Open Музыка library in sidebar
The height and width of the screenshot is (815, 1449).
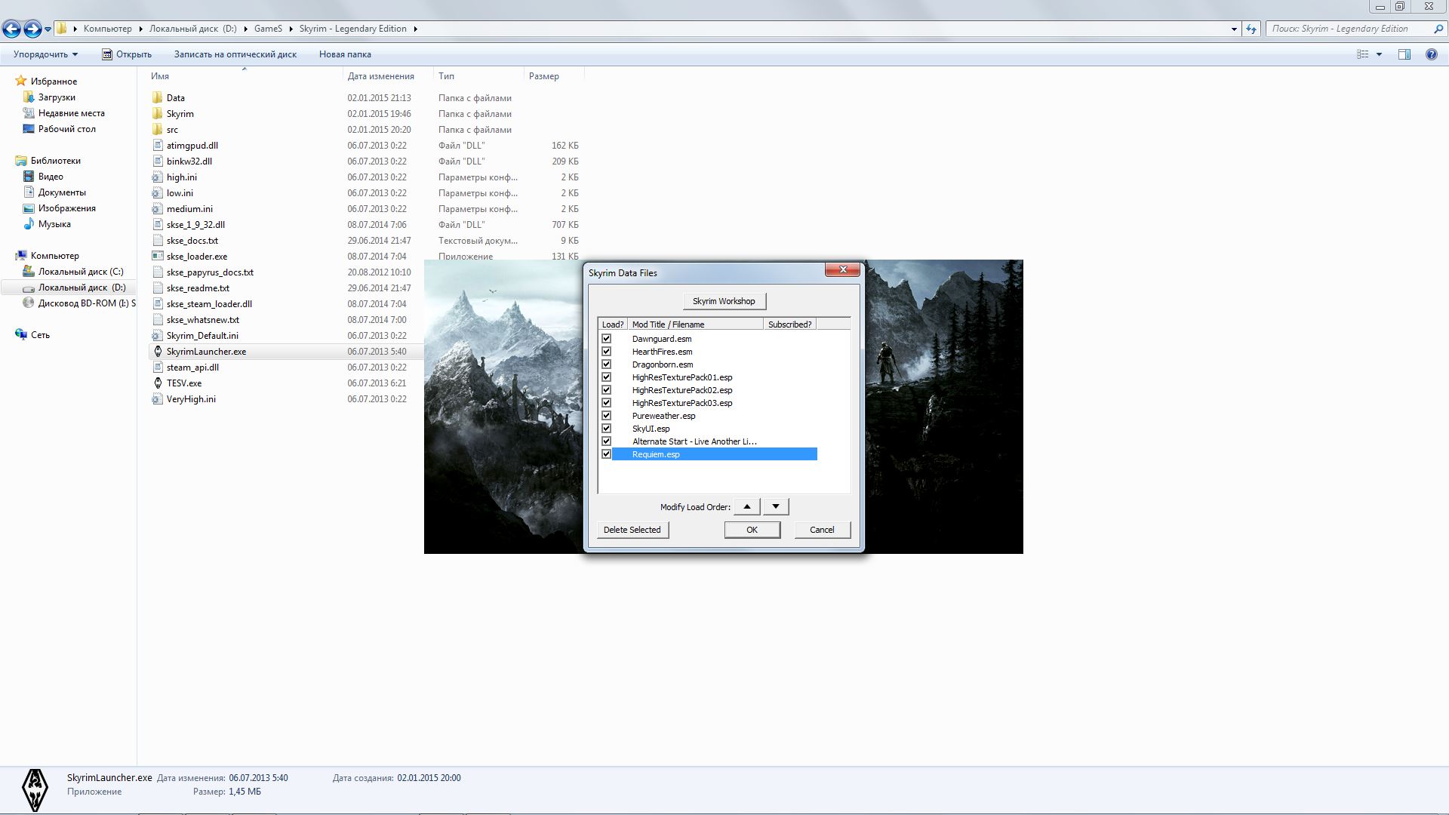coord(54,224)
